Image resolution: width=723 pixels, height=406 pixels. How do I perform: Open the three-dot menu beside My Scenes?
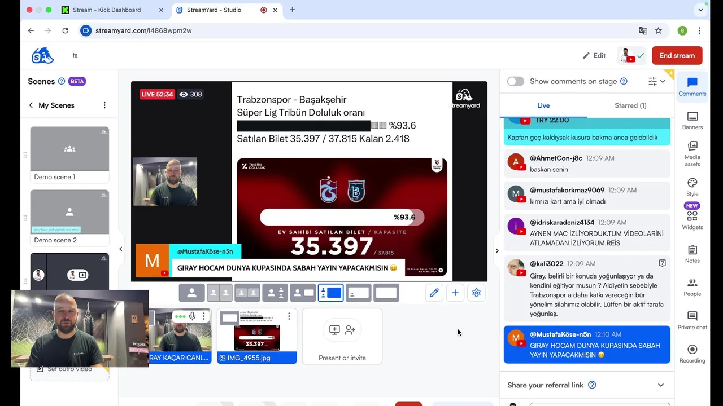pos(104,105)
